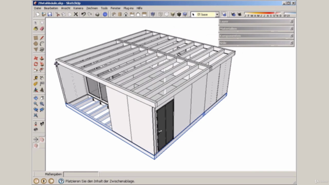The width and height of the screenshot is (329, 185).
Task: Open the Layer Manager icon button
Action: (x=224, y=14)
